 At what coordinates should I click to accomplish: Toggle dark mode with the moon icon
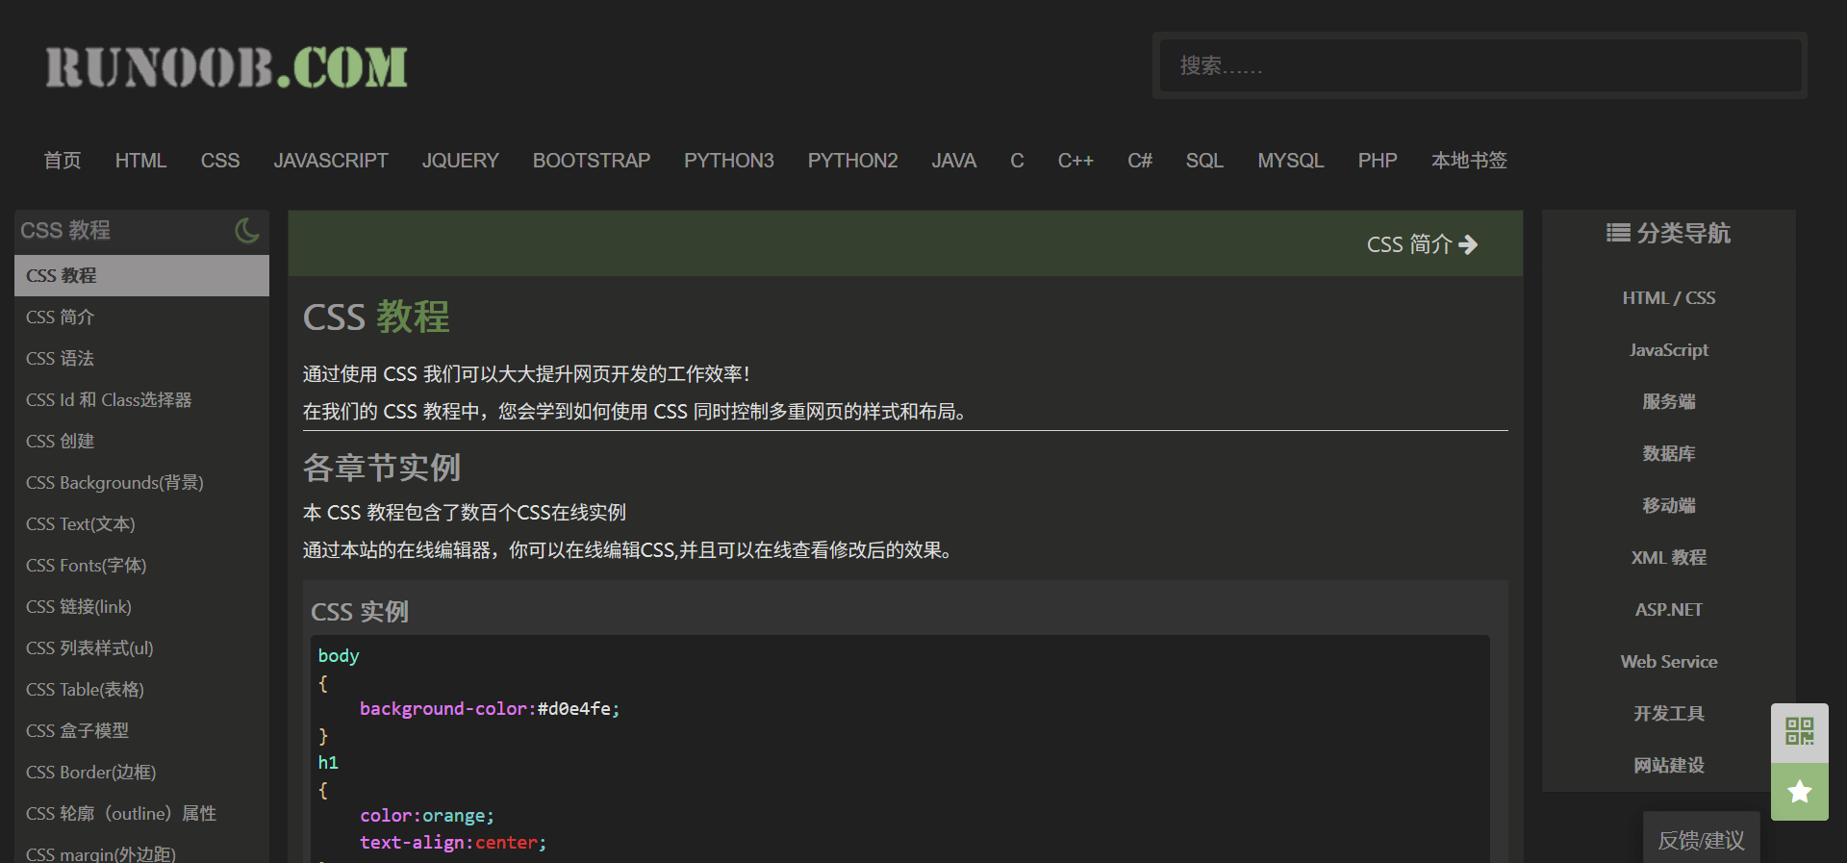(x=246, y=231)
